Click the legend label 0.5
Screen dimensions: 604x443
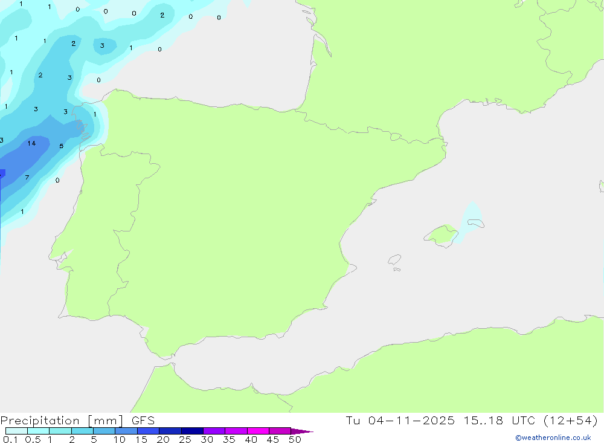[x=33, y=439]
